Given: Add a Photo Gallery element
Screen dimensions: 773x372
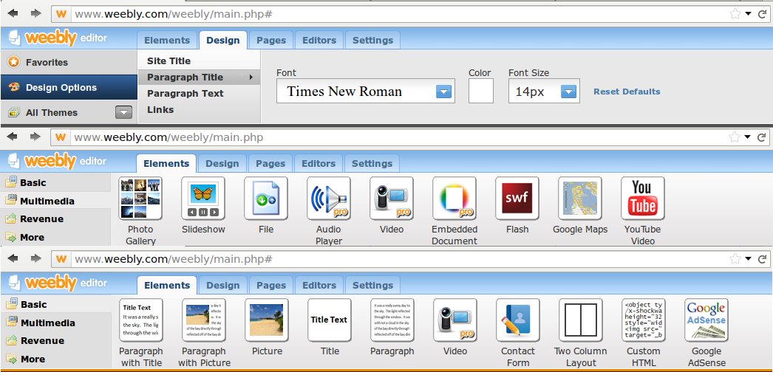Looking at the screenshot, I should tap(140, 199).
